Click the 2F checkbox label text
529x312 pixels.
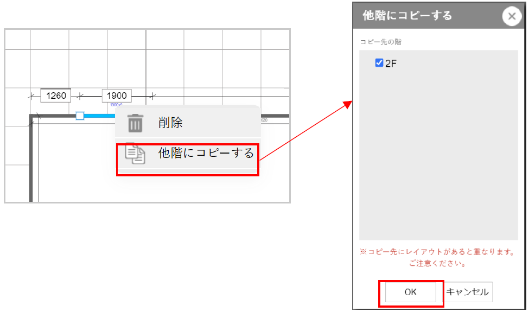click(391, 63)
